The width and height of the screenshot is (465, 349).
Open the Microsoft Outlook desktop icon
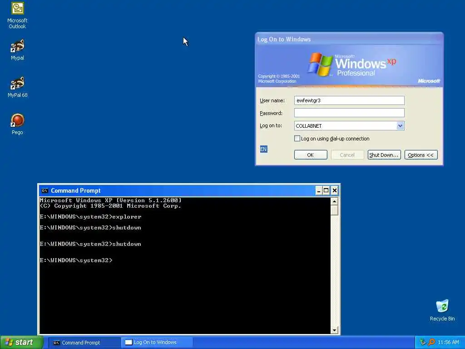(18, 15)
